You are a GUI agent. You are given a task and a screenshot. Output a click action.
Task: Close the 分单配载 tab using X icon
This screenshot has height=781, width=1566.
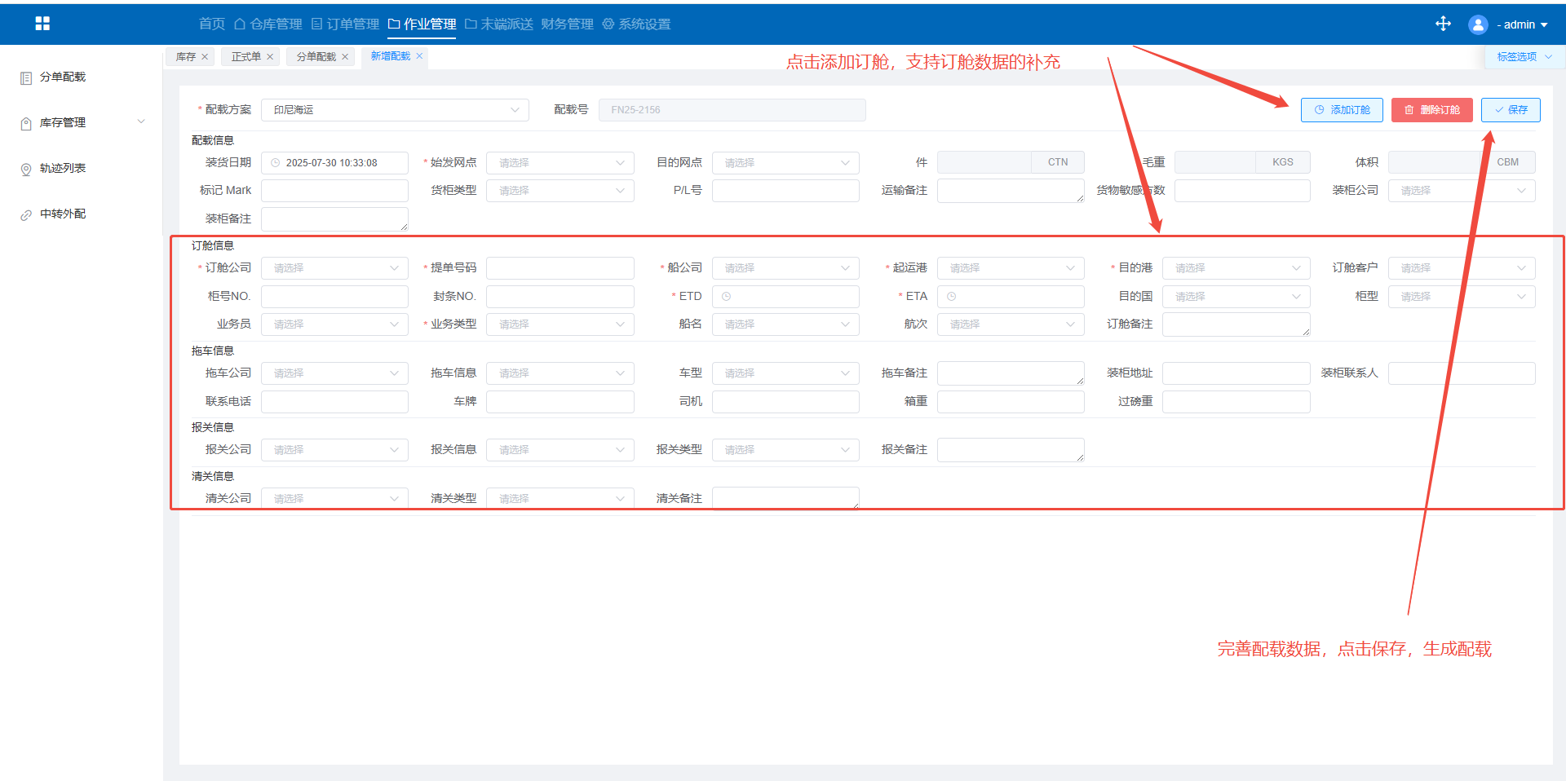(x=345, y=57)
